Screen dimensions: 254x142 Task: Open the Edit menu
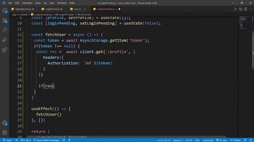coord(17,3)
